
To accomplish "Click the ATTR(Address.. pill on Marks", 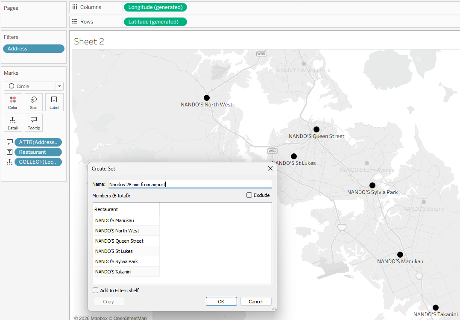I will 38,142.
